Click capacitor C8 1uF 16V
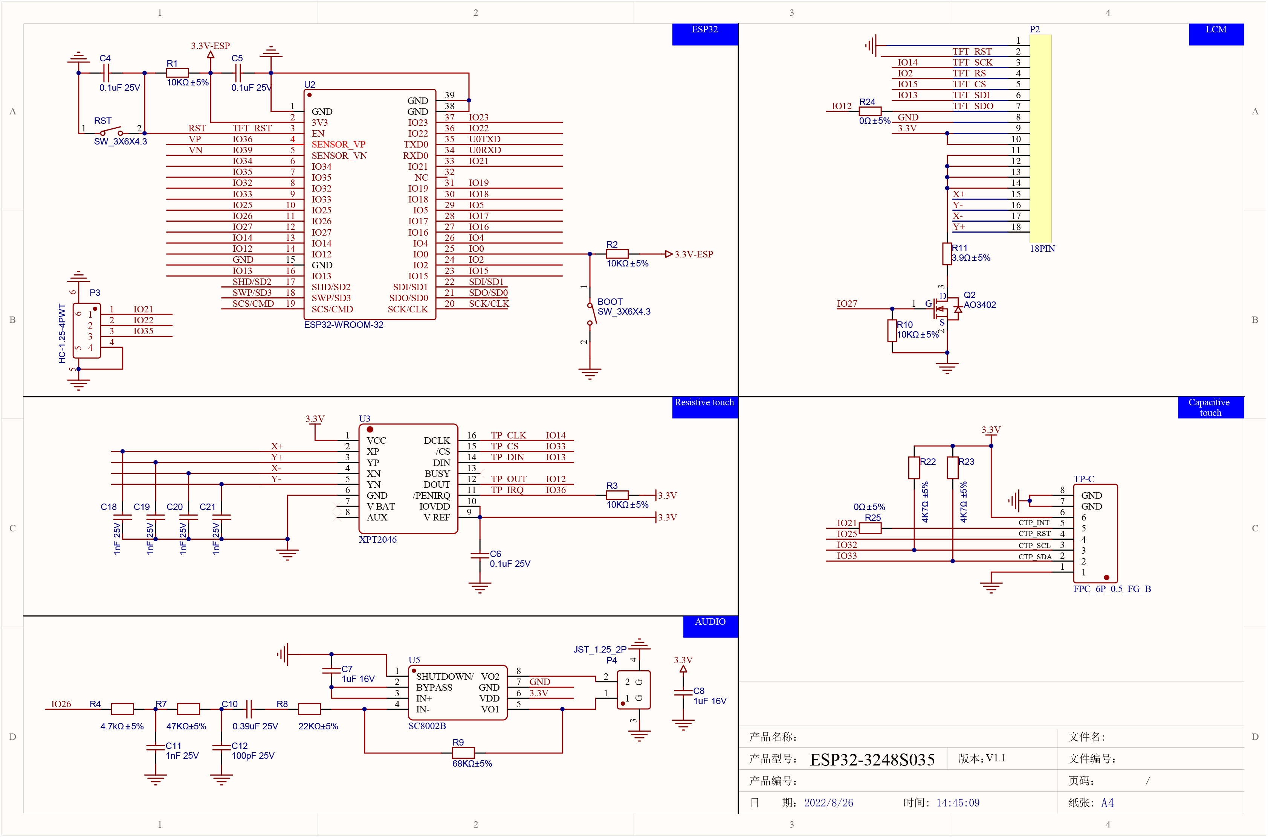The height and width of the screenshot is (837, 1268). tap(683, 693)
